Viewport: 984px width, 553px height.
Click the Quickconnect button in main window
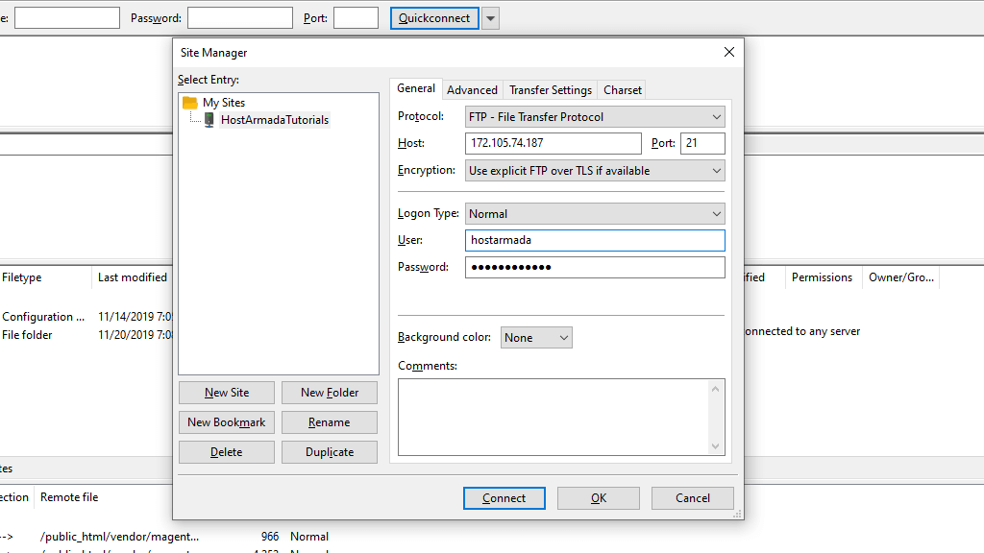(434, 18)
